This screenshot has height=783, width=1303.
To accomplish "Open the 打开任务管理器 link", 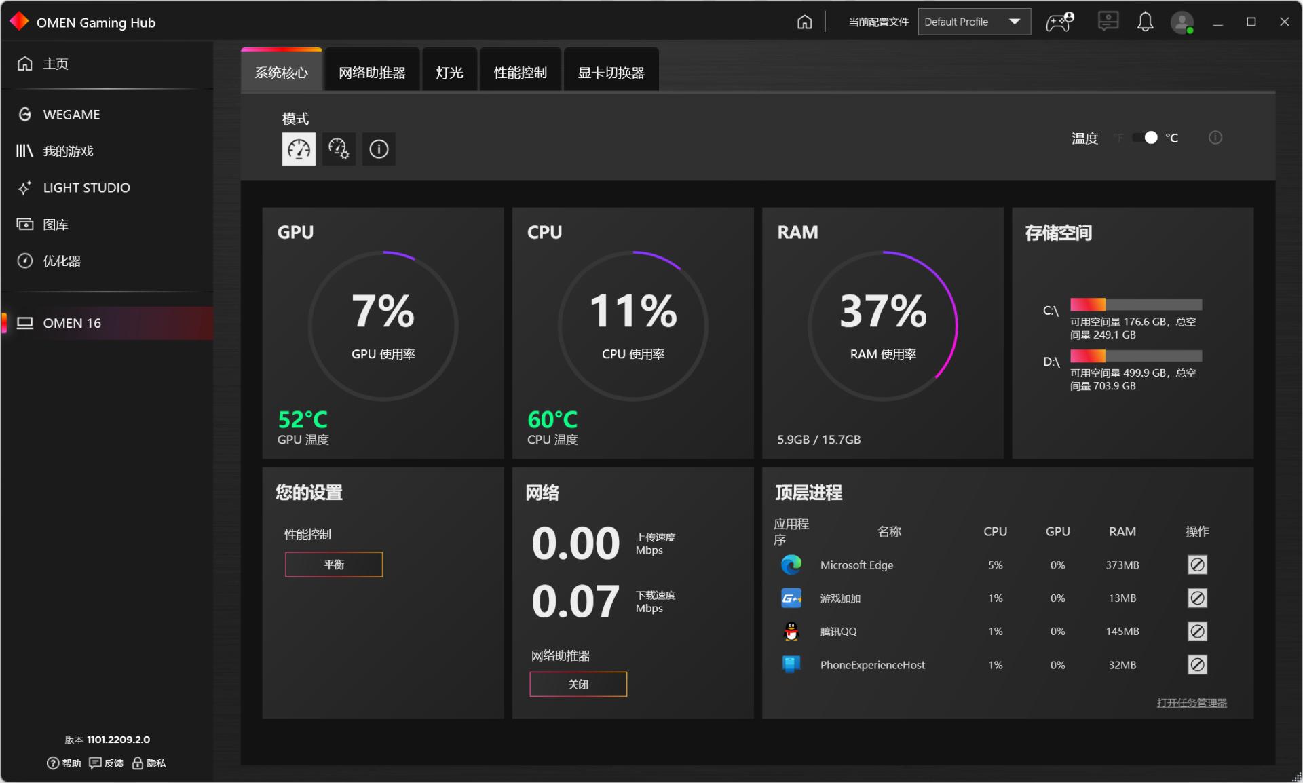I will pos(1192,703).
